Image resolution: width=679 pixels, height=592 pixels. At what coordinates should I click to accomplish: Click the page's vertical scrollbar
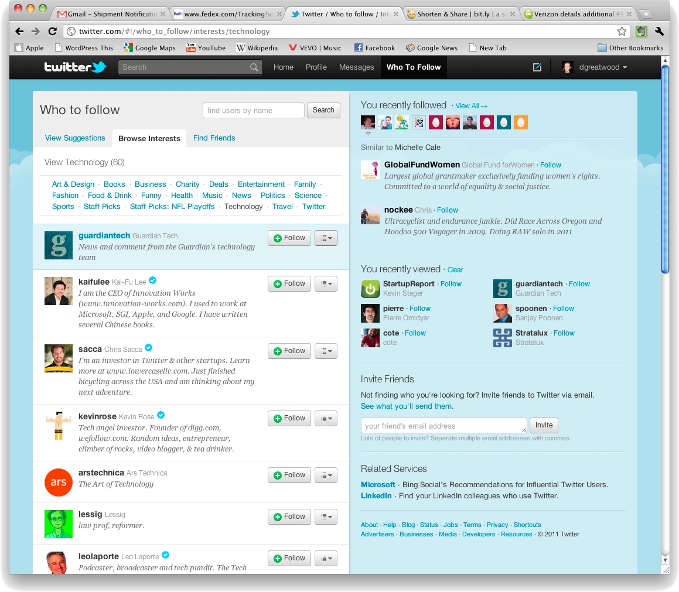click(665, 170)
